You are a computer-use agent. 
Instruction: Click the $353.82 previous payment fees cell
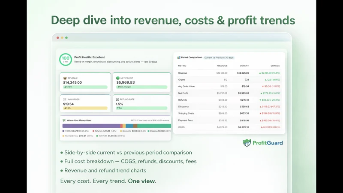point(223,121)
